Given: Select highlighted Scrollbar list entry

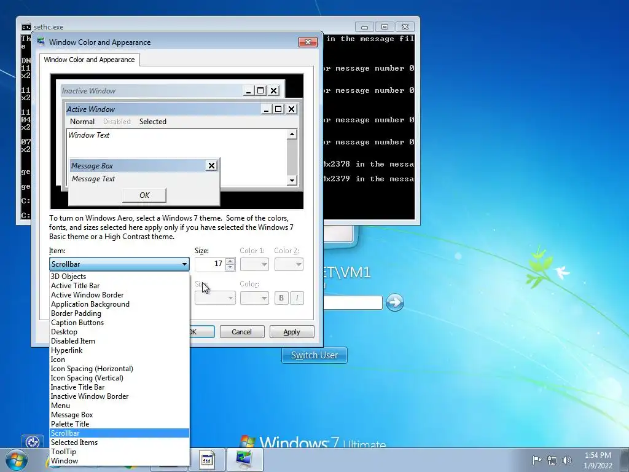Looking at the screenshot, I should 119,433.
